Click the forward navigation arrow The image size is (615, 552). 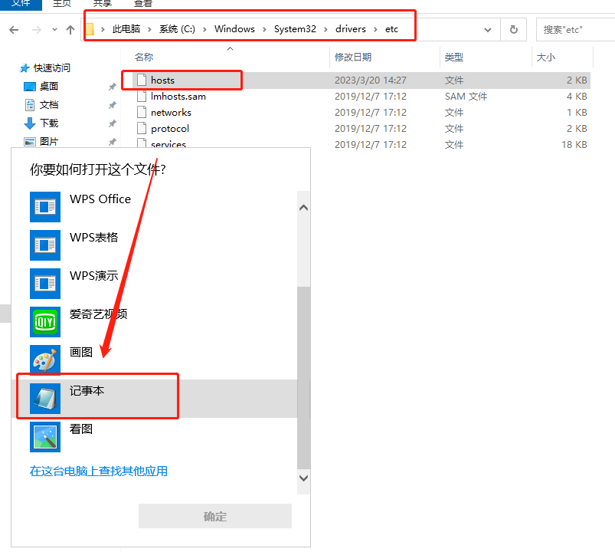pyautogui.click(x=37, y=30)
